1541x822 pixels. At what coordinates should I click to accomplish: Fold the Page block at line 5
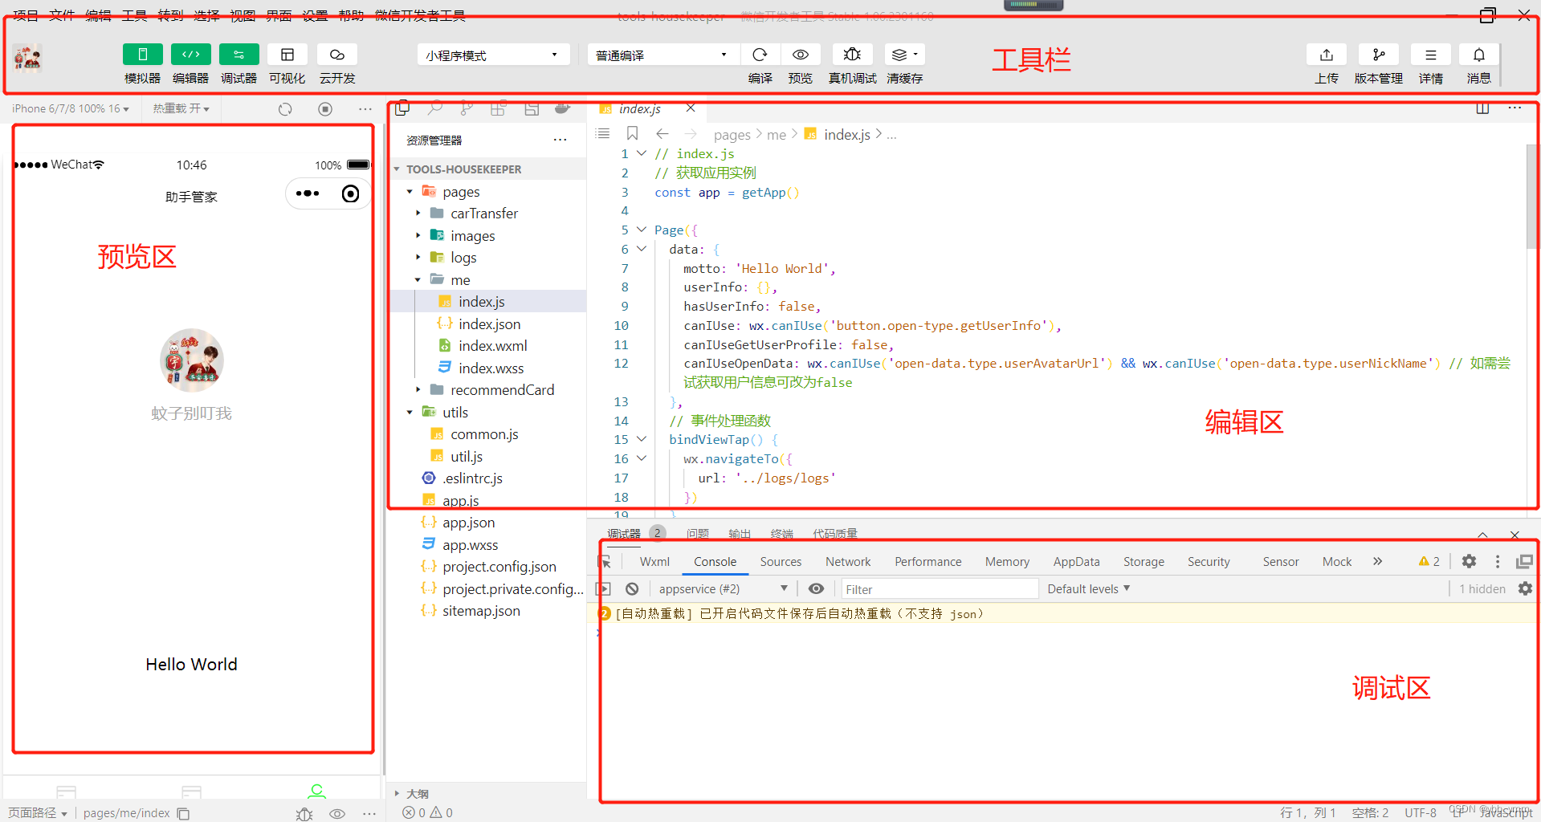pyautogui.click(x=642, y=230)
